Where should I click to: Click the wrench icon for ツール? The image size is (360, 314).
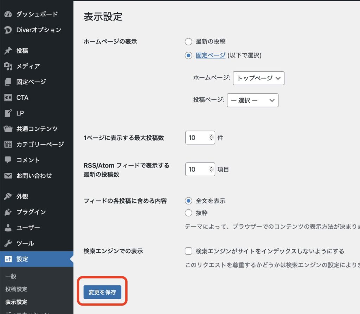coord(8,243)
